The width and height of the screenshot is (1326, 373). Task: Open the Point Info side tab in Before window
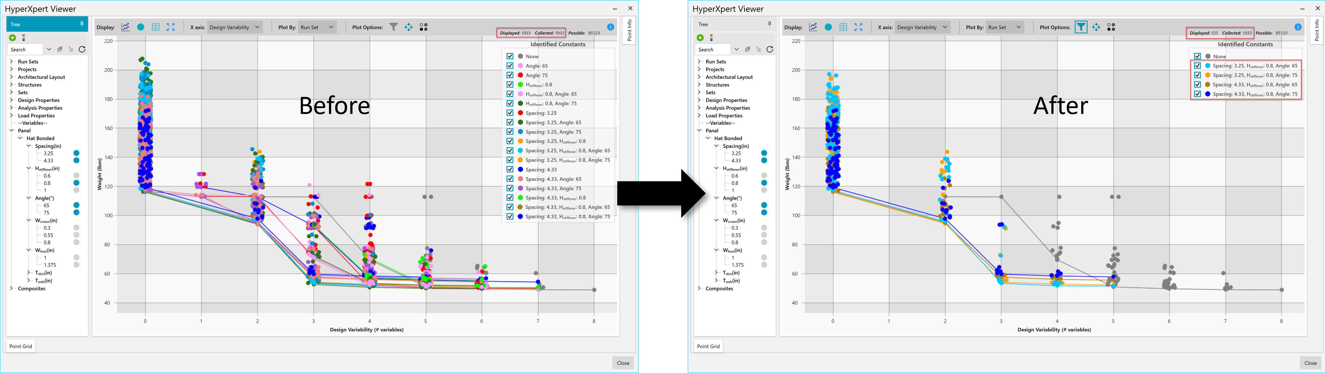pos(629,30)
